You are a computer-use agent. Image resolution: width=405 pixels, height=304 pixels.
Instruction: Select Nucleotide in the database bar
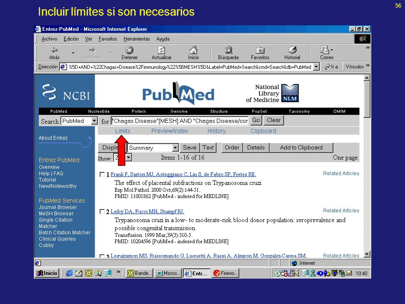pos(99,111)
